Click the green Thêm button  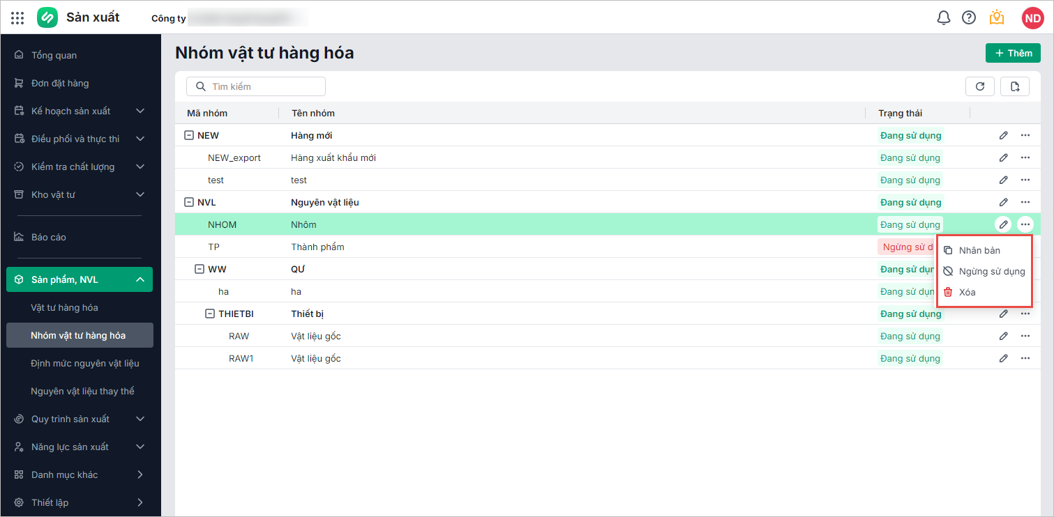click(x=1013, y=53)
